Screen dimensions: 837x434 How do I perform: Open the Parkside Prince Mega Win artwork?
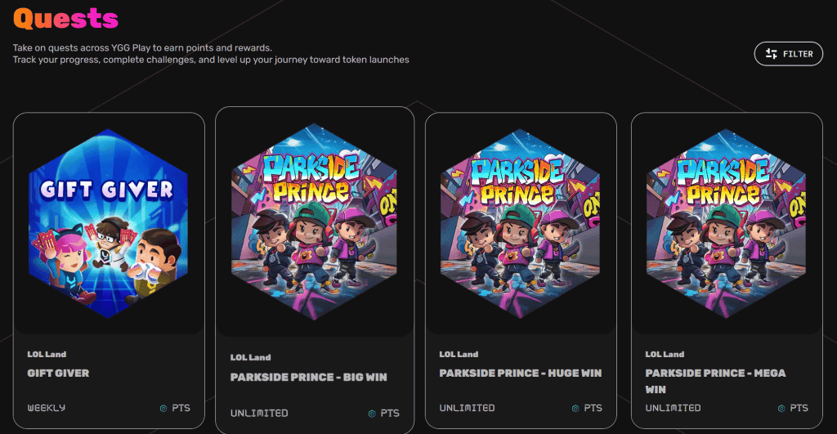pos(726,222)
